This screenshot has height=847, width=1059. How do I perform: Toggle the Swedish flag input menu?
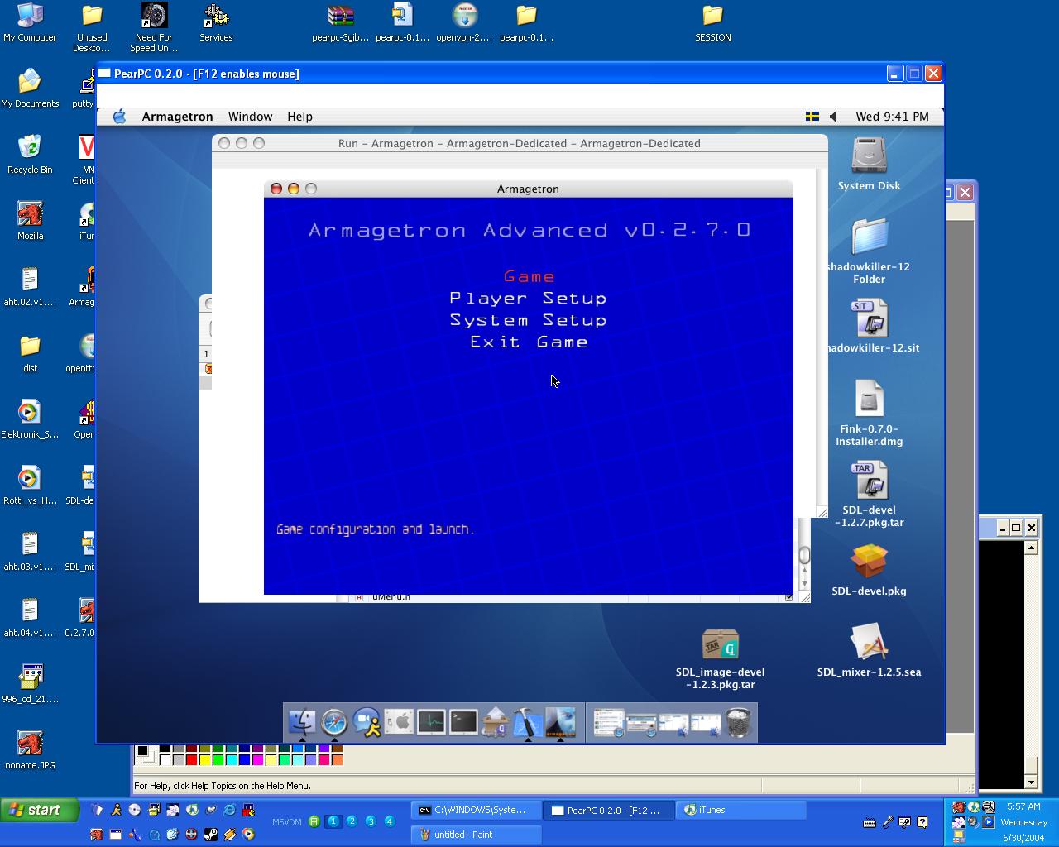[812, 117]
